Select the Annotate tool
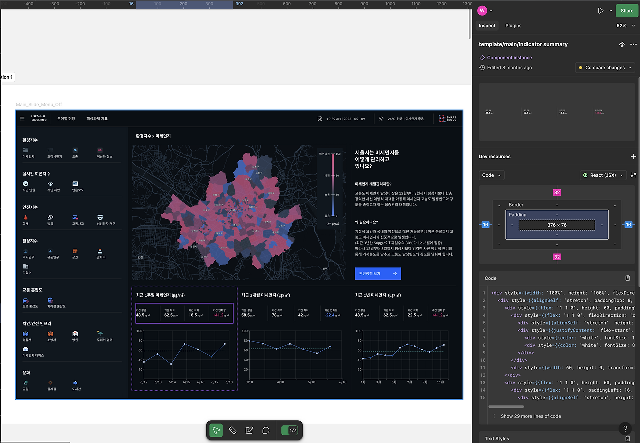The height and width of the screenshot is (443, 640). (249, 430)
